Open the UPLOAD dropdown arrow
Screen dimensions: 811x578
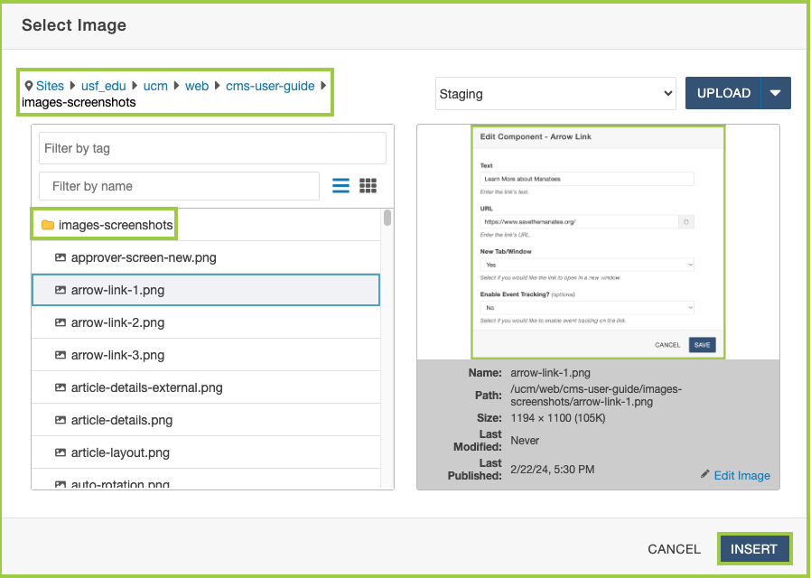[775, 93]
